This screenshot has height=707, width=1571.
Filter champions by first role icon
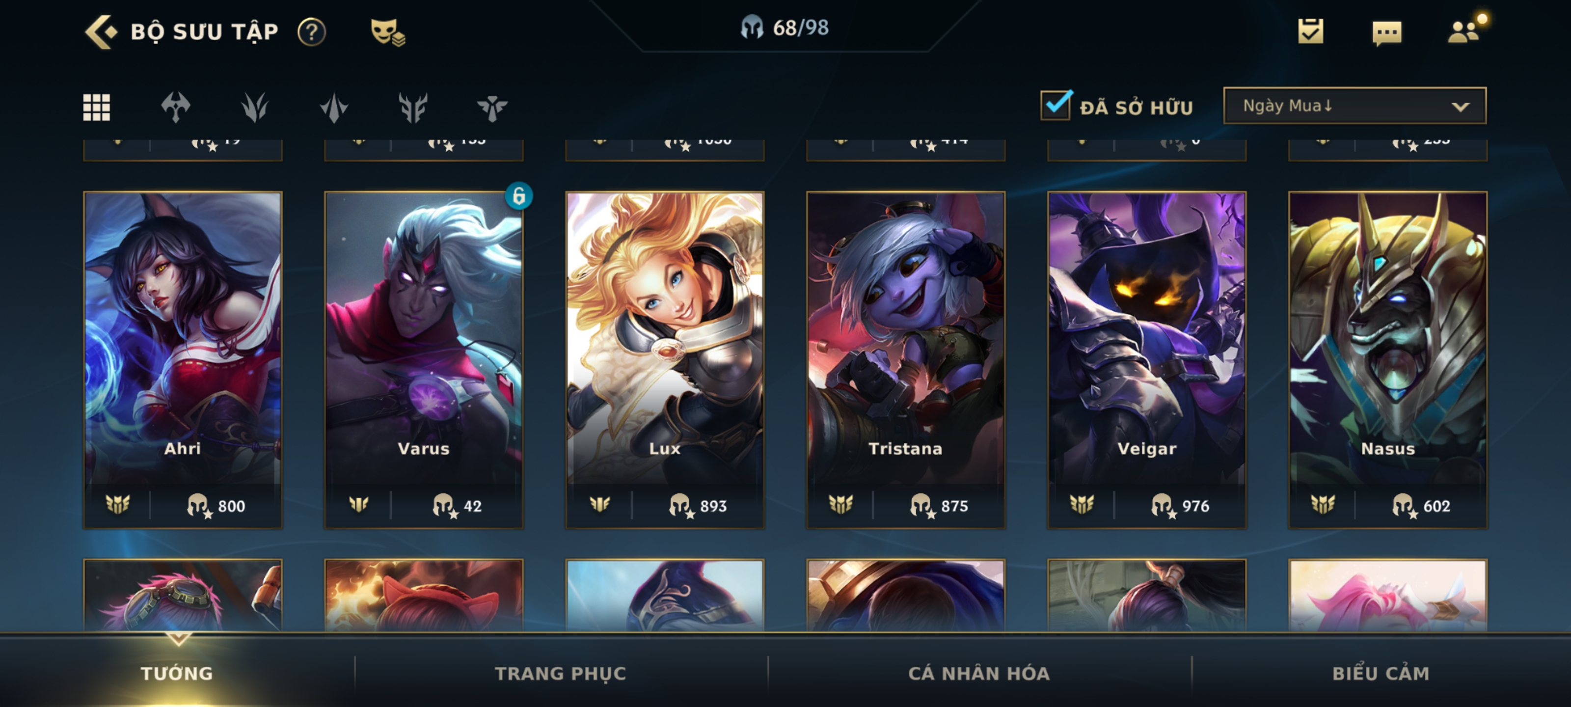click(176, 108)
